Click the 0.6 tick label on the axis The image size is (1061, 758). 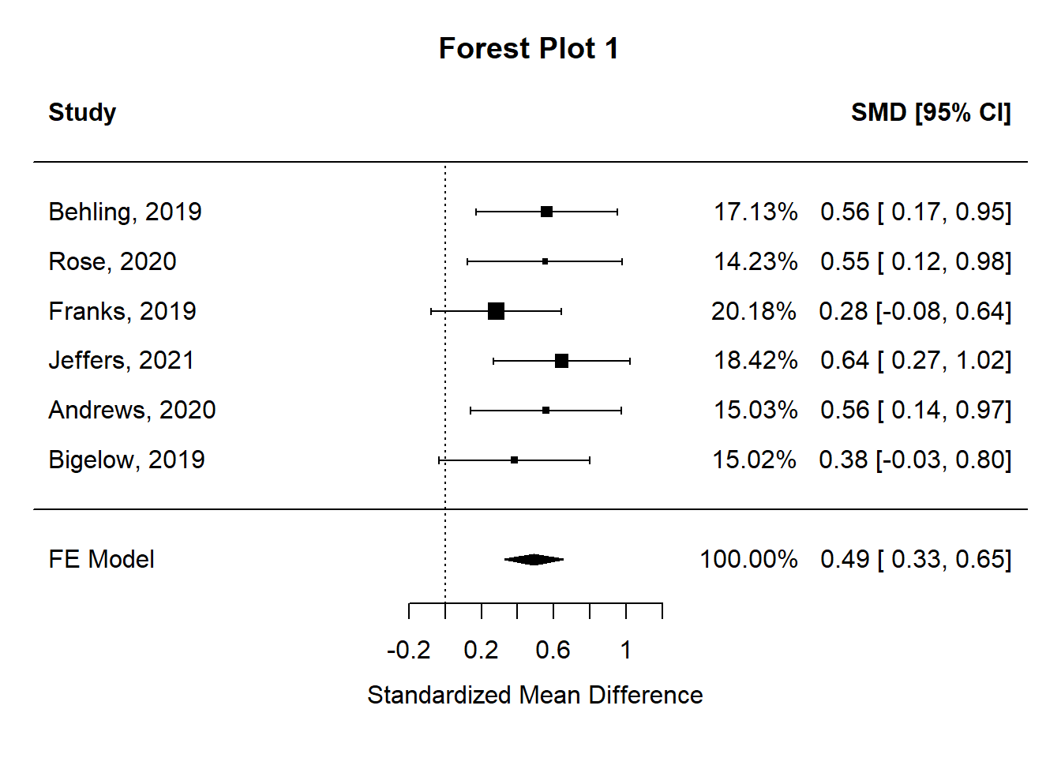tap(553, 650)
